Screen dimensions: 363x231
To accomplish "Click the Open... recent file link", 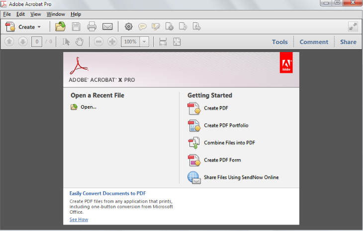I will coord(89,107).
